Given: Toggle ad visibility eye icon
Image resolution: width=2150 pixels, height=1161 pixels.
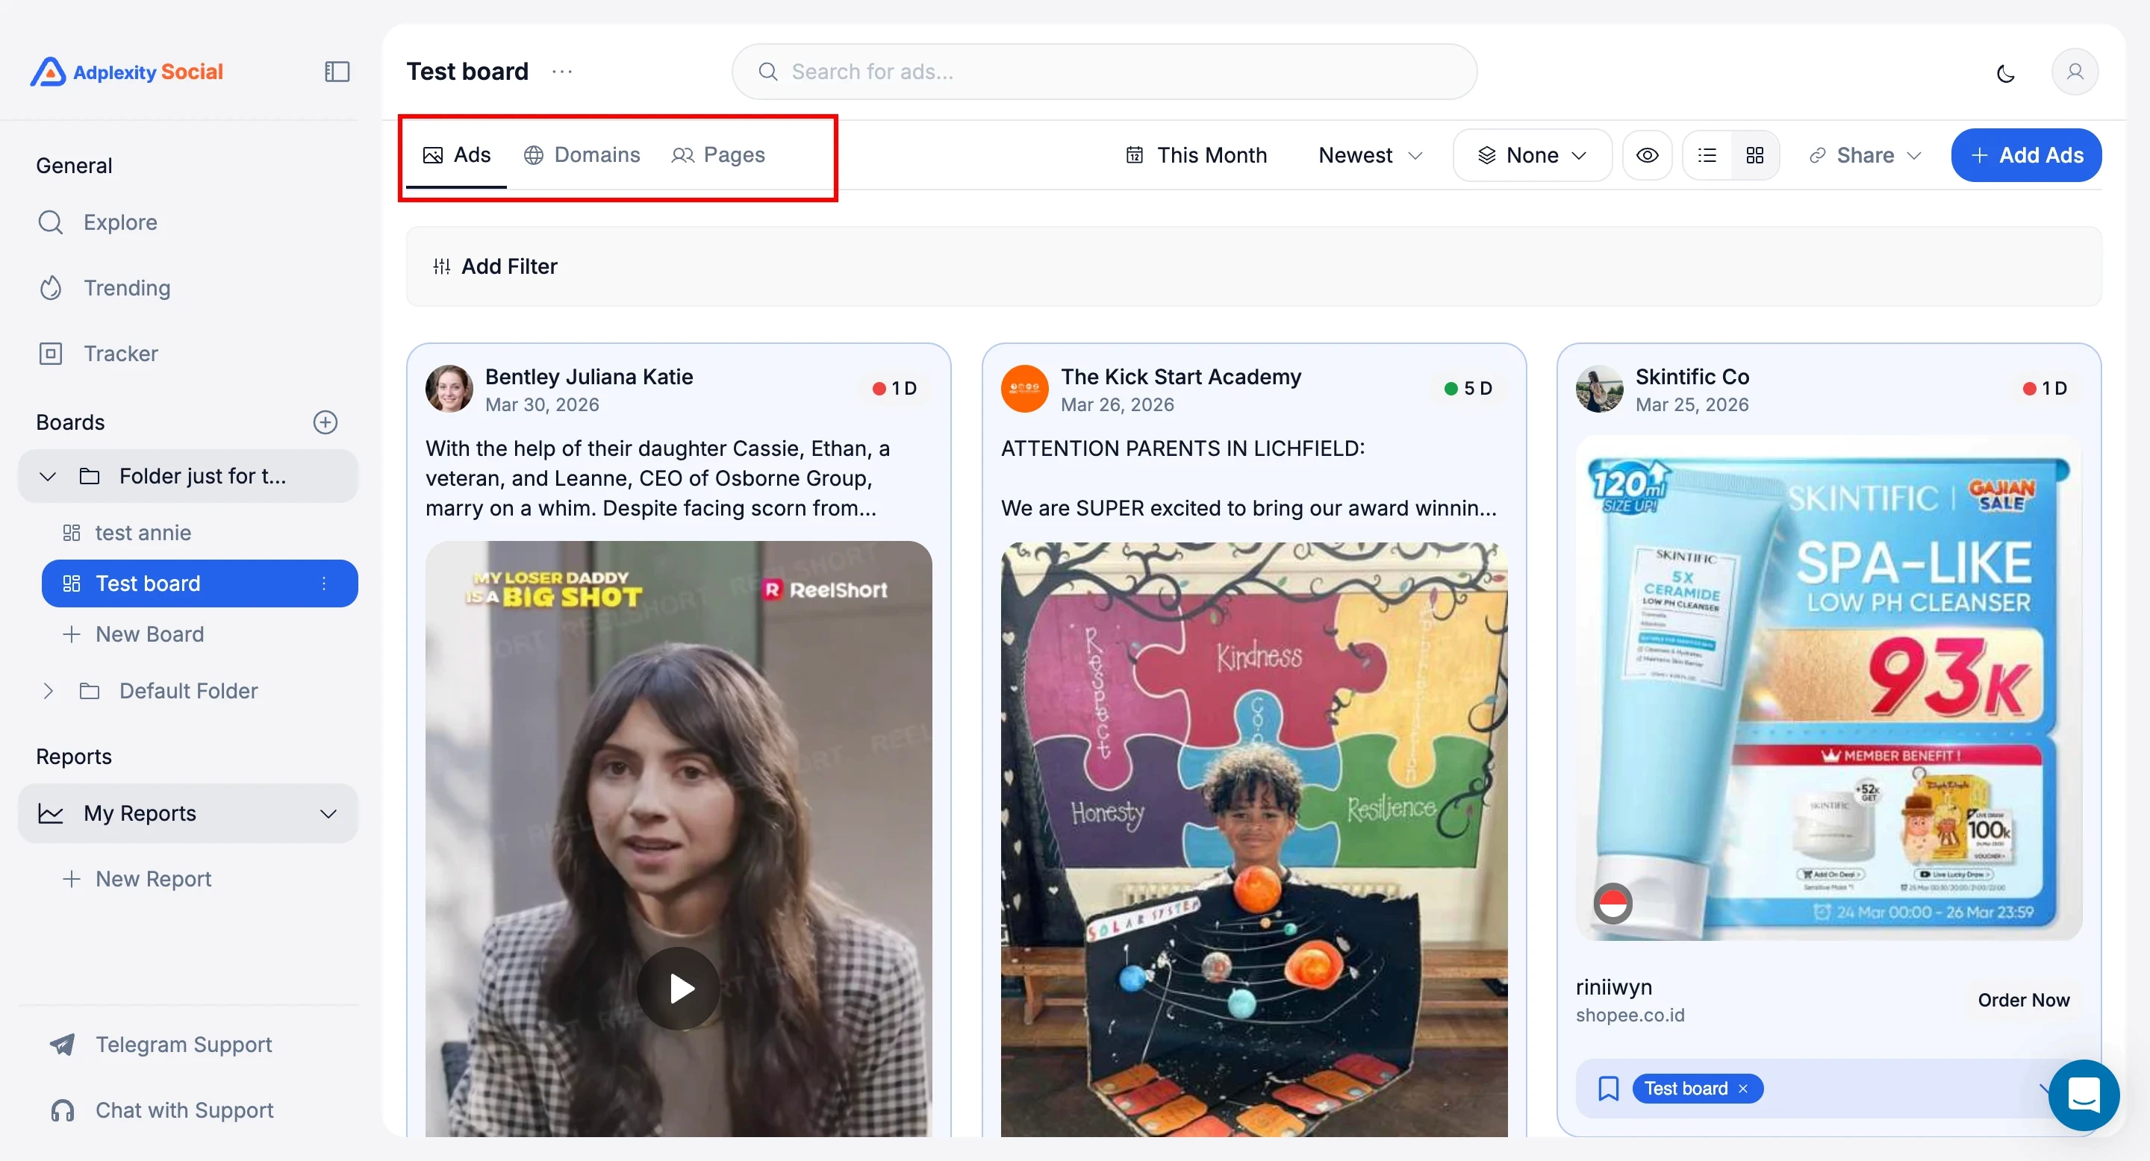Looking at the screenshot, I should 1647,155.
